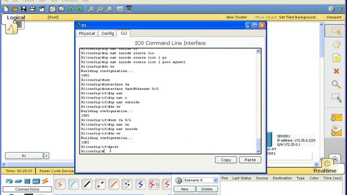Click Set Tiled Background

pyautogui.click(x=297, y=17)
